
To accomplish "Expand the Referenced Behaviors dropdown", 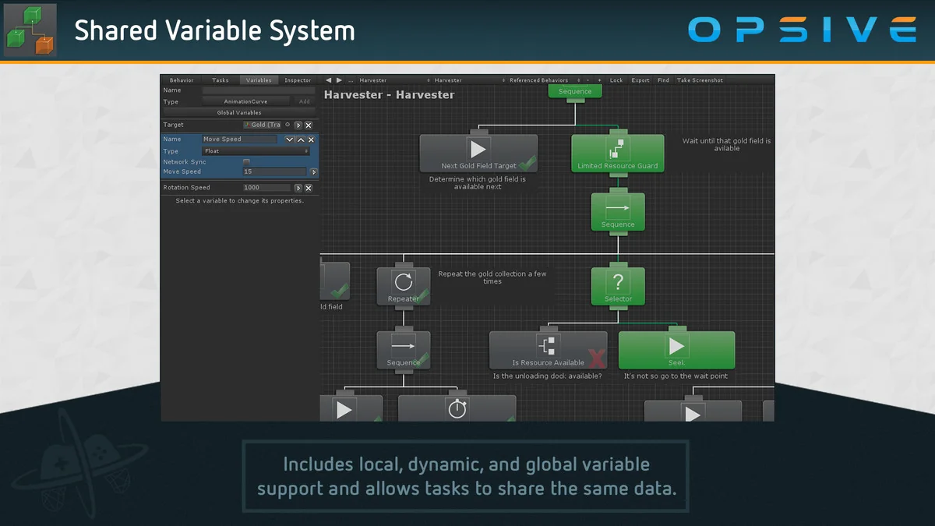I will click(x=540, y=80).
